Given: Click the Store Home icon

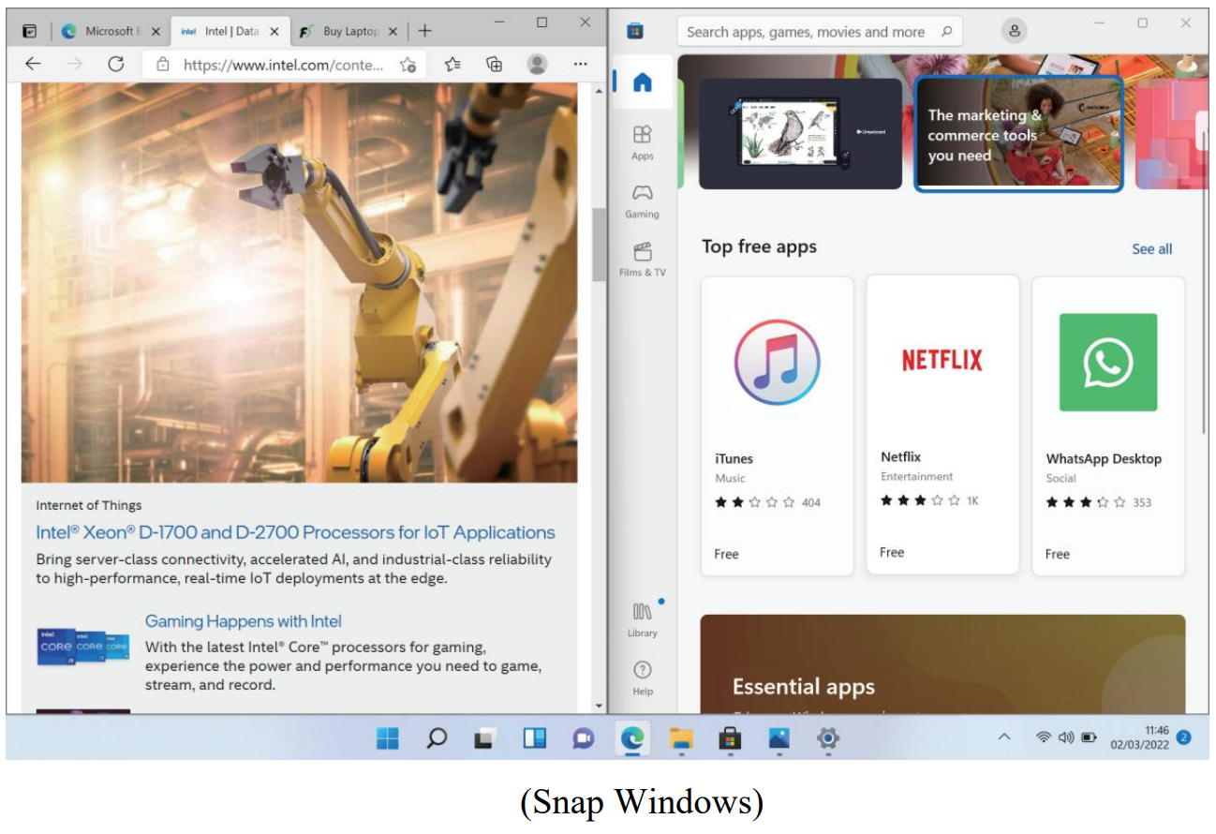Looking at the screenshot, I should [x=642, y=82].
